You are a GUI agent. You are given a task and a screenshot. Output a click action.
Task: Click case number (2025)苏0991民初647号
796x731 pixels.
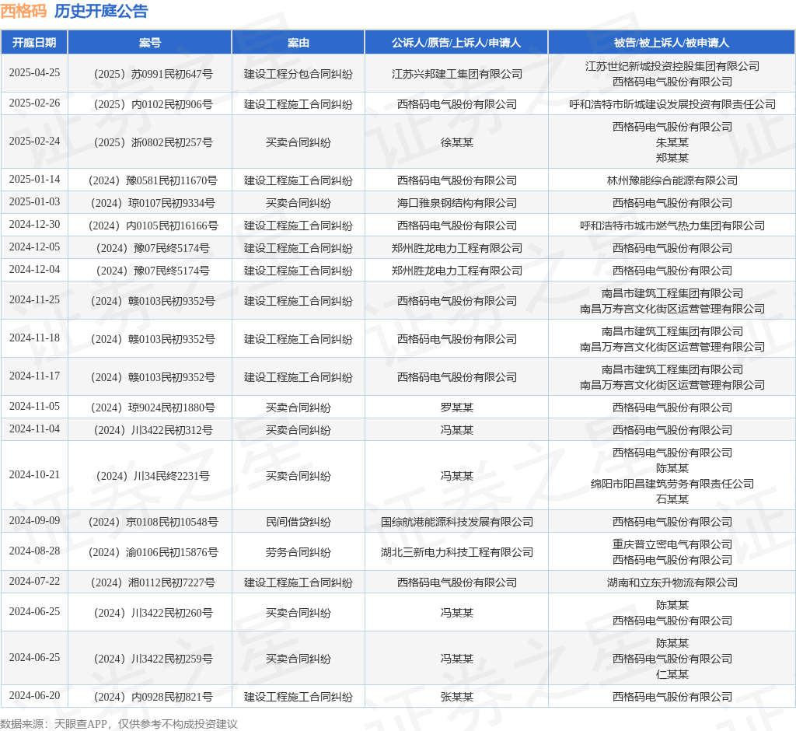(x=150, y=74)
